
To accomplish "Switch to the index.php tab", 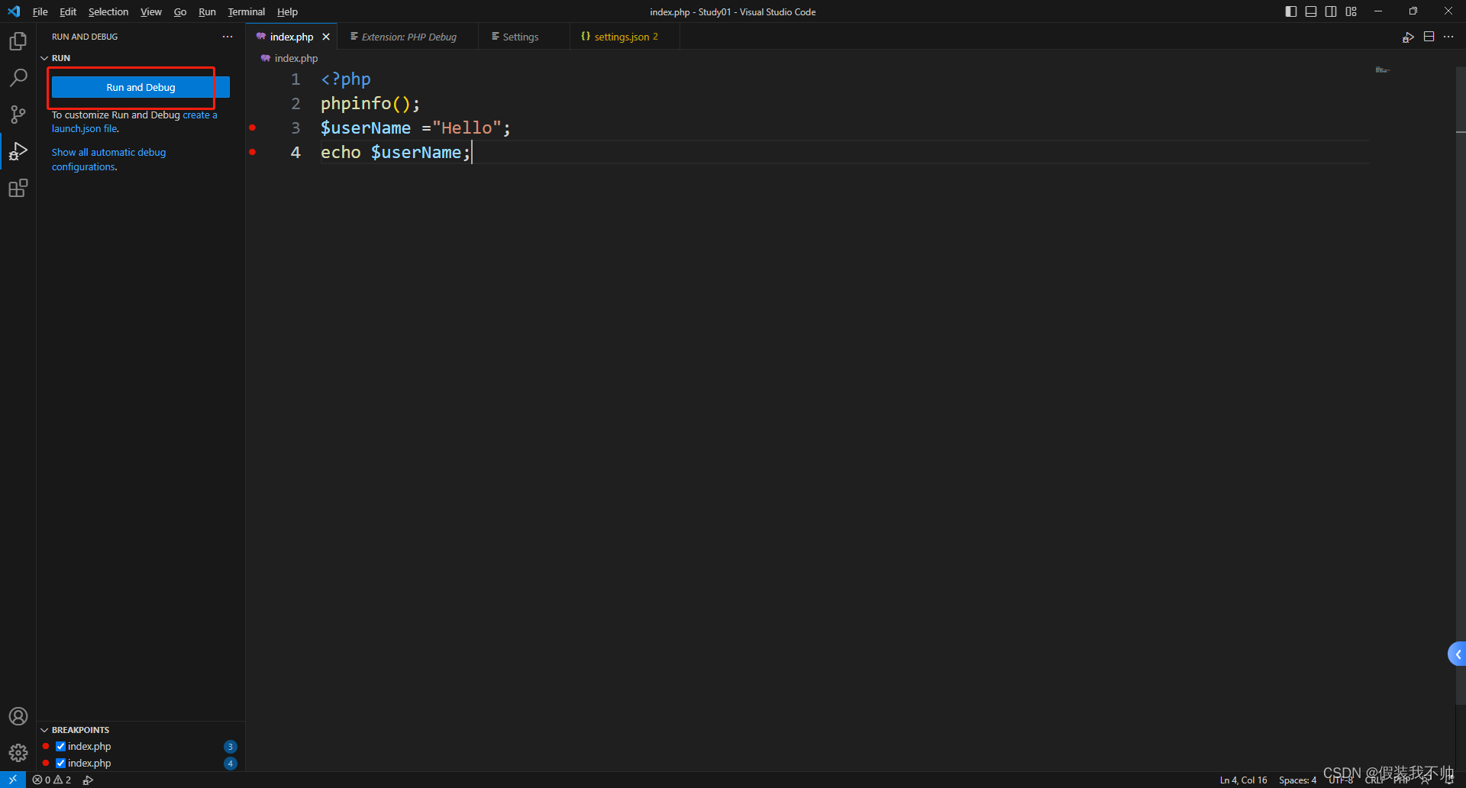I will click(291, 37).
